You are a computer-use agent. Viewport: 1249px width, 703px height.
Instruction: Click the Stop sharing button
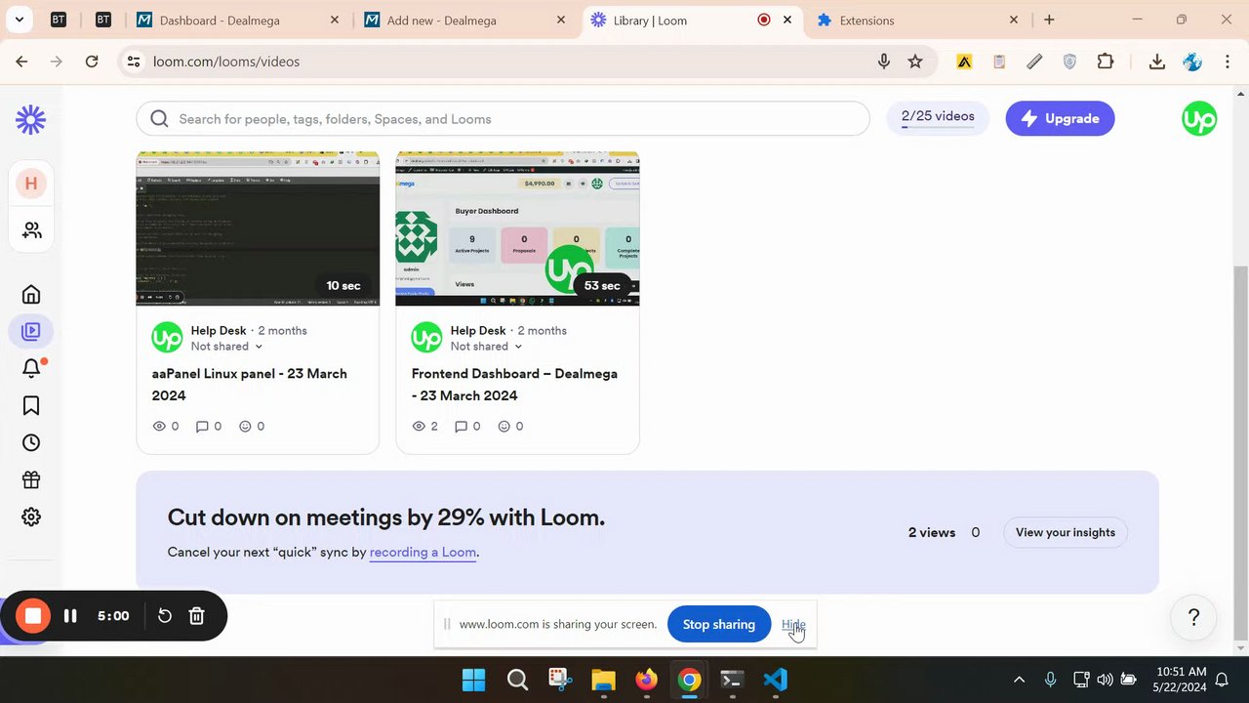[x=719, y=624]
